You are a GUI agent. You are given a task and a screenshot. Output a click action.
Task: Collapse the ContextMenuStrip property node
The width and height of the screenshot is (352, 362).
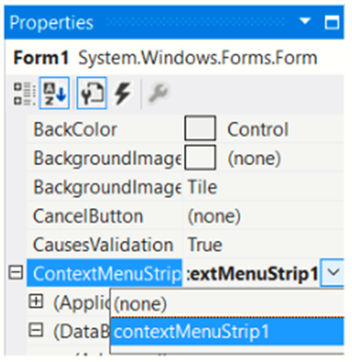coord(16,273)
